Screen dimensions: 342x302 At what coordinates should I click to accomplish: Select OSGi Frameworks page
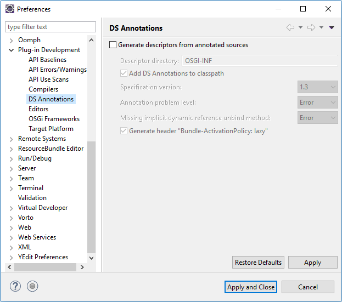54,119
